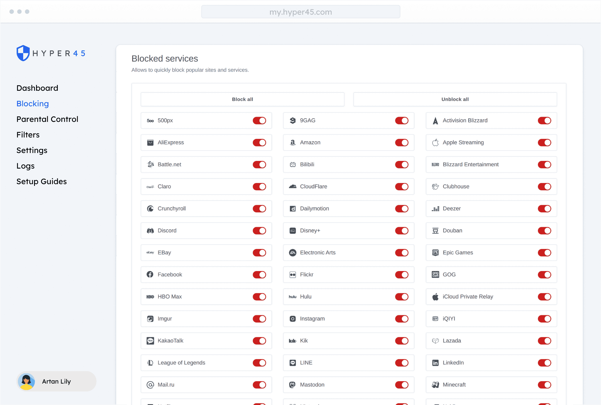Click the Epic Games logo icon
601x405 pixels.
(435, 253)
